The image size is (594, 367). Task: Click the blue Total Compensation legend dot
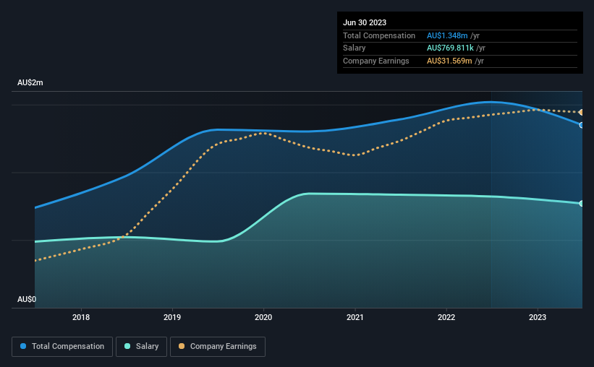pyautogui.click(x=23, y=346)
